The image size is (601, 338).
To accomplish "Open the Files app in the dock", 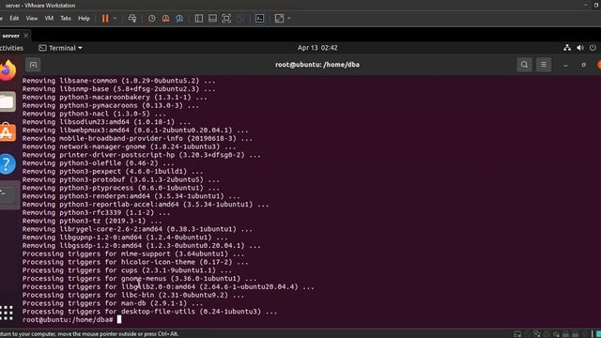I will click(x=8, y=102).
